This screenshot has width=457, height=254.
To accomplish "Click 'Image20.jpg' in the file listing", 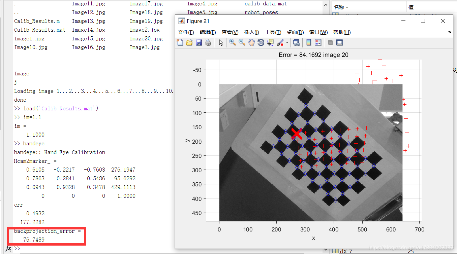I will (x=146, y=39).
